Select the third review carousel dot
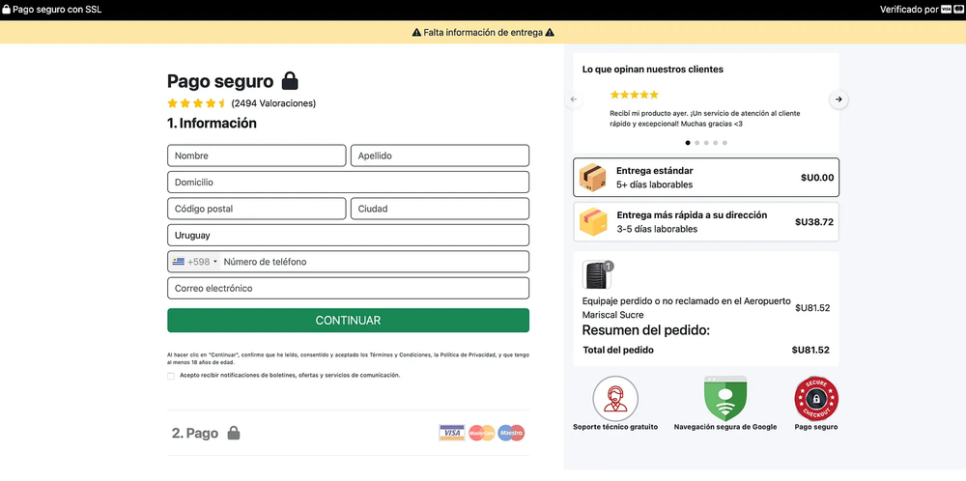The image size is (966, 481). 706,143
